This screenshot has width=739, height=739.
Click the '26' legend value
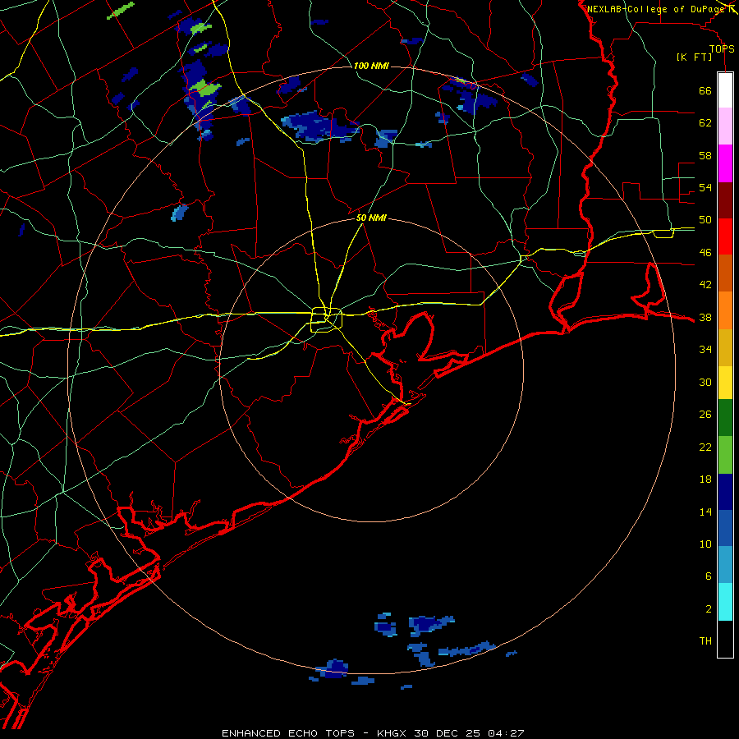coord(705,415)
